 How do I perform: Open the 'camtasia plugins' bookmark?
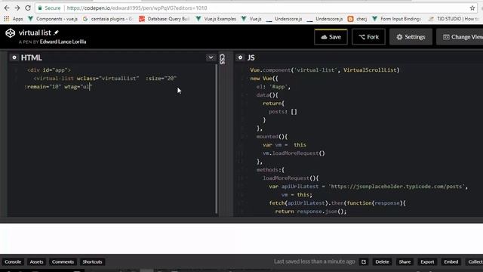pos(107,19)
